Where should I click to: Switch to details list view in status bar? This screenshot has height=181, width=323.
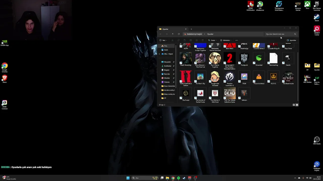point(294,105)
